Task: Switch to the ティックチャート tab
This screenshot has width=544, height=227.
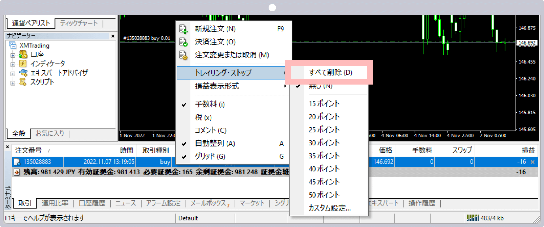Action: pyautogui.click(x=79, y=23)
